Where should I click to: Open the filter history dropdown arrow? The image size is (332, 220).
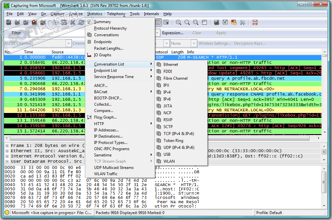pyautogui.click(x=157, y=33)
